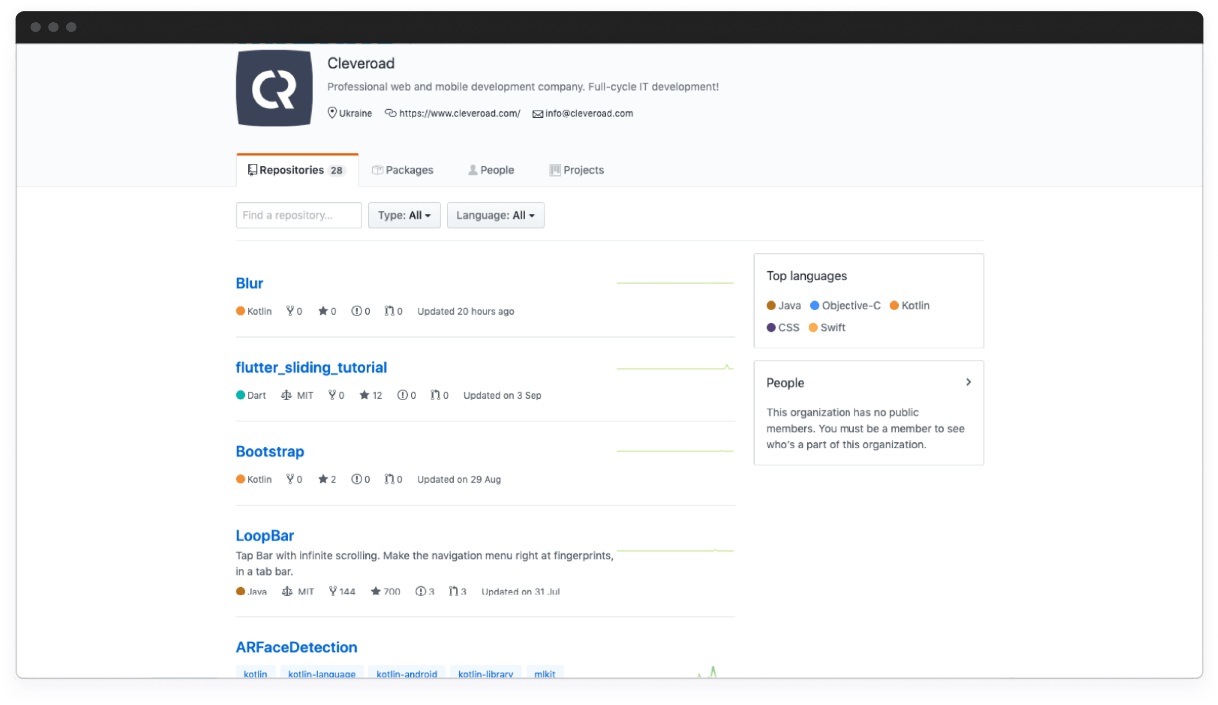Open the LoopBar repository link

click(265, 536)
